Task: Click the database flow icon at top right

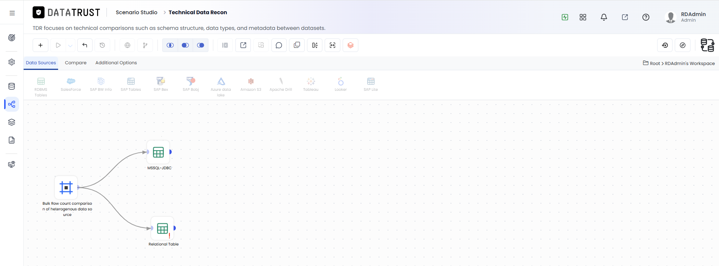Action: [x=707, y=45]
